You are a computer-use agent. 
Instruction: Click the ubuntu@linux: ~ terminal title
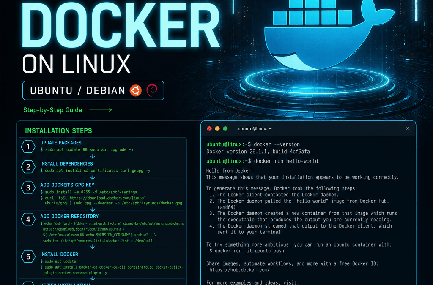[x=255, y=129]
